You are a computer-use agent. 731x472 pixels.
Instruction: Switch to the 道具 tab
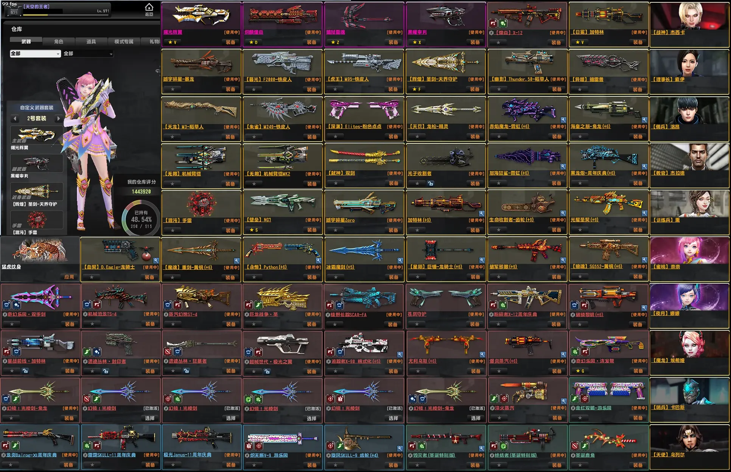91,42
